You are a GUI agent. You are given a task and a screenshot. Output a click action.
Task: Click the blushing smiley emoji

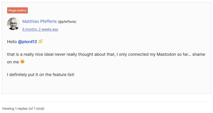(x=22, y=62)
